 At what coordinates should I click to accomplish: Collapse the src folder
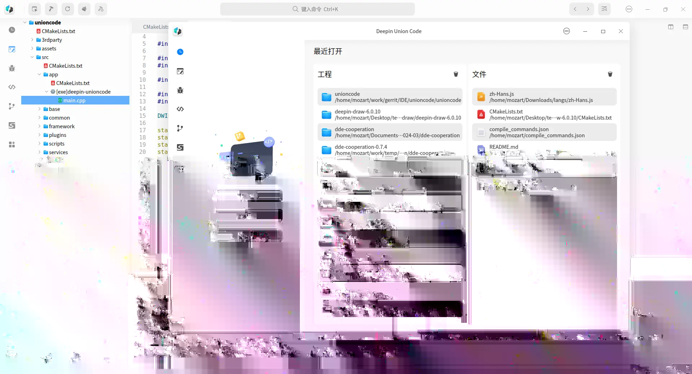pos(32,57)
